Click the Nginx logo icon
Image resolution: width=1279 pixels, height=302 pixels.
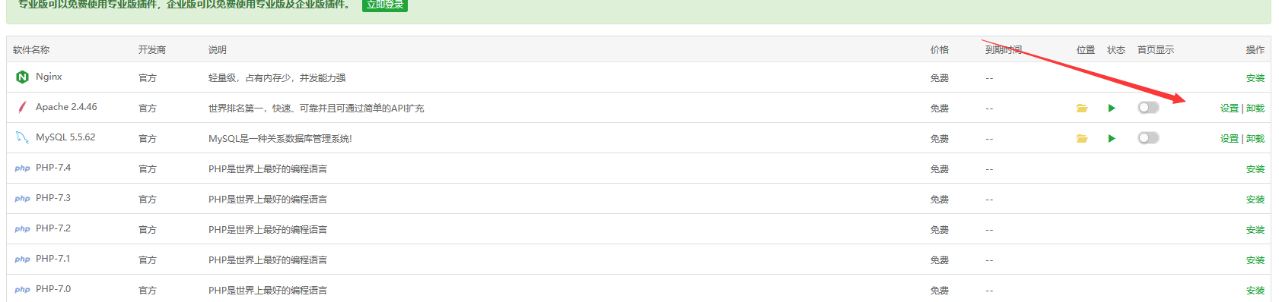coord(22,77)
